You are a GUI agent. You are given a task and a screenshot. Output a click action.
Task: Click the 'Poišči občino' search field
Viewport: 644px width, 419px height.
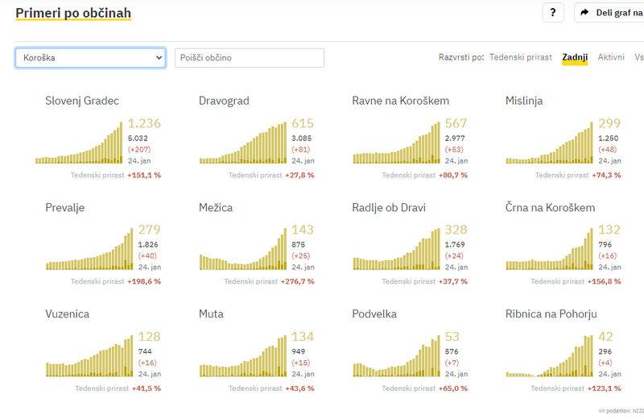(x=250, y=58)
